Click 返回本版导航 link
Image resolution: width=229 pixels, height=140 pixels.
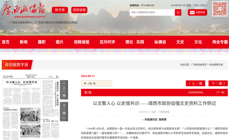(196, 92)
